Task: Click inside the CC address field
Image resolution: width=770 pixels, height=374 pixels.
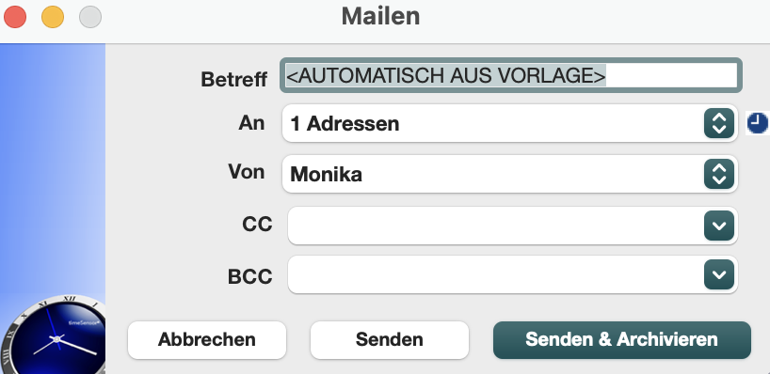Action: 496,226
